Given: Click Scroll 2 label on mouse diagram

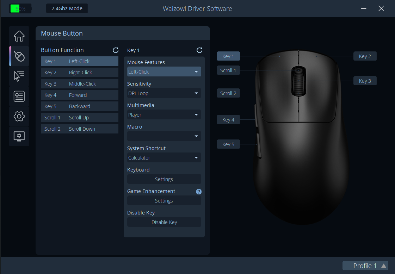Looking at the screenshot, I should pos(228,93).
